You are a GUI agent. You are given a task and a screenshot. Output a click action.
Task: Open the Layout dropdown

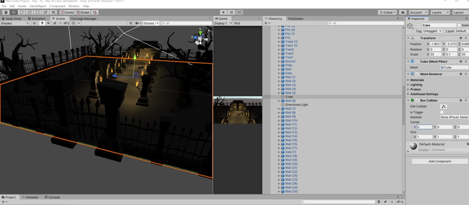tap(461, 12)
